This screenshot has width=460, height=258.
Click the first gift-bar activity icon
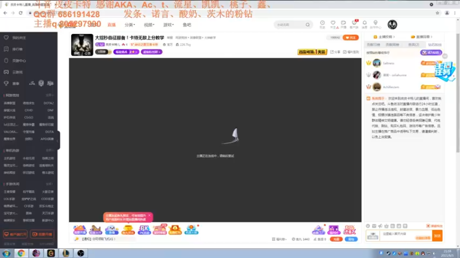coord(79,230)
